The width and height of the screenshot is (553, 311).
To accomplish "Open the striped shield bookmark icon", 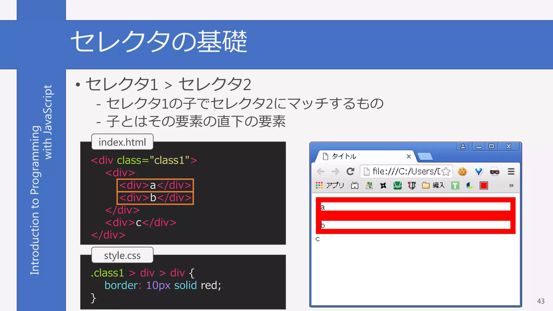I will [x=412, y=185].
